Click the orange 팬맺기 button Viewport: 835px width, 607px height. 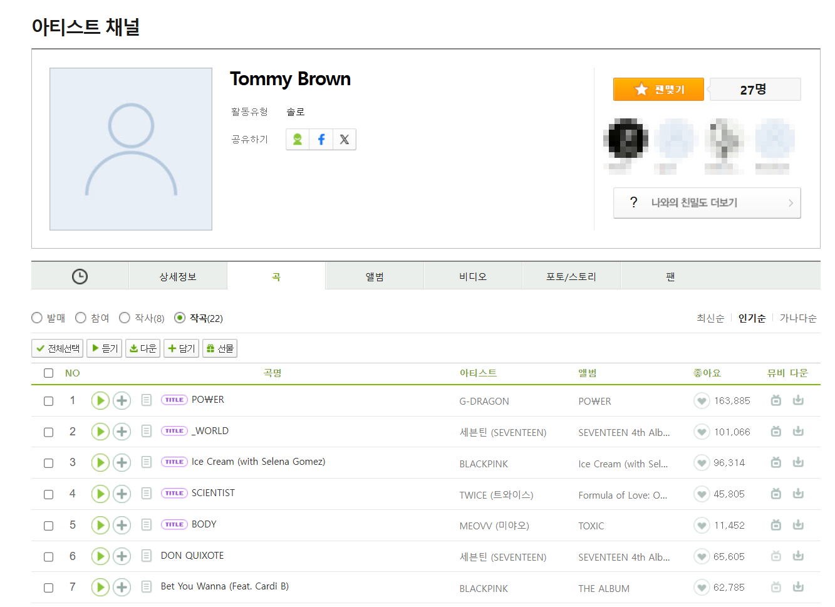(x=658, y=90)
